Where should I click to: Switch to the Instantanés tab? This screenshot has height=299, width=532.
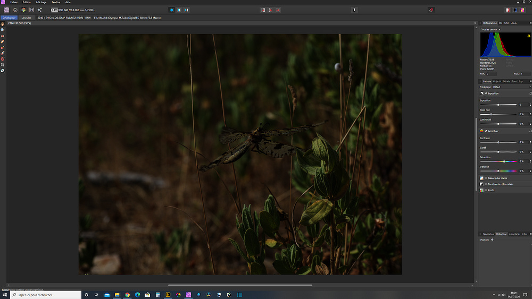[514, 234]
